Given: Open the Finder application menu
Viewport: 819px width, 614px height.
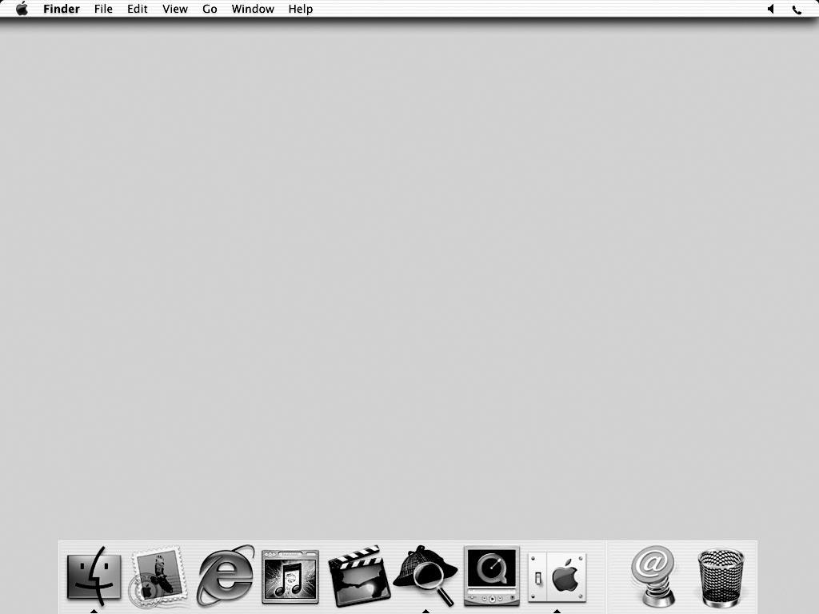Looking at the screenshot, I should click(x=61, y=9).
